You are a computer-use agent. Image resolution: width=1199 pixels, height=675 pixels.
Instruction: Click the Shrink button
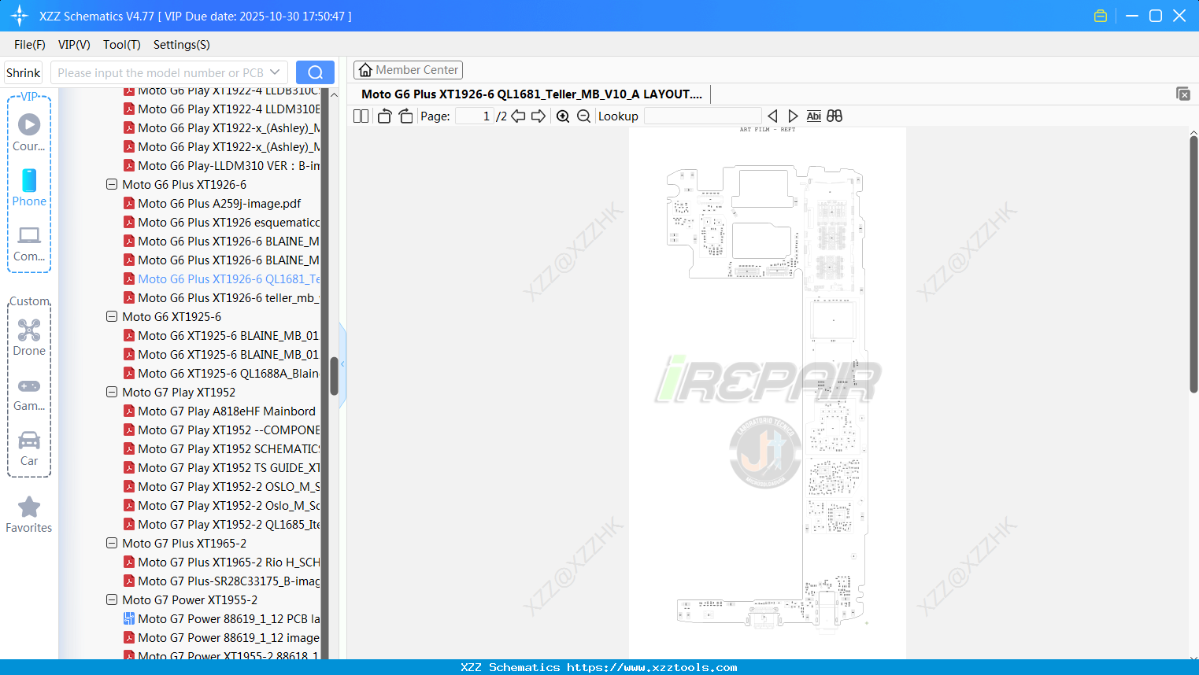click(23, 72)
